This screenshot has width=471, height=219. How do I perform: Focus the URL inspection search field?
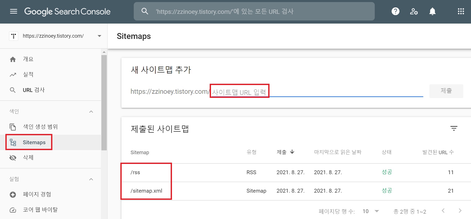click(x=254, y=11)
